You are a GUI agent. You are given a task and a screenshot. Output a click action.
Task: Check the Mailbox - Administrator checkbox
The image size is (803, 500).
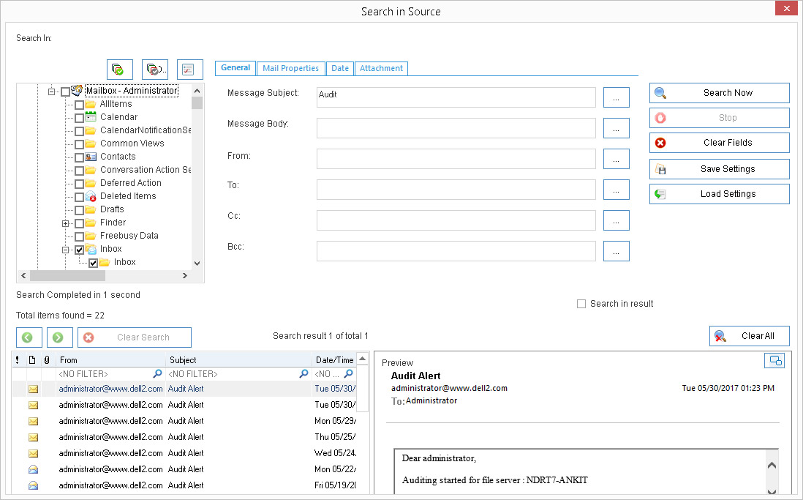click(x=66, y=92)
